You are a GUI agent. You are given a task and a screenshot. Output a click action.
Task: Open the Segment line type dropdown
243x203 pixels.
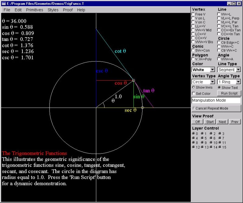(238, 70)
